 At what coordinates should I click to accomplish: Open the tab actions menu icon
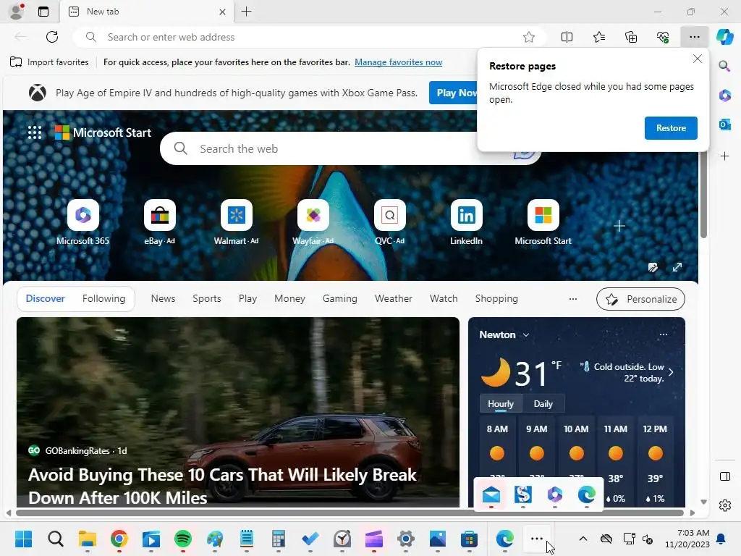pyautogui.click(x=43, y=12)
